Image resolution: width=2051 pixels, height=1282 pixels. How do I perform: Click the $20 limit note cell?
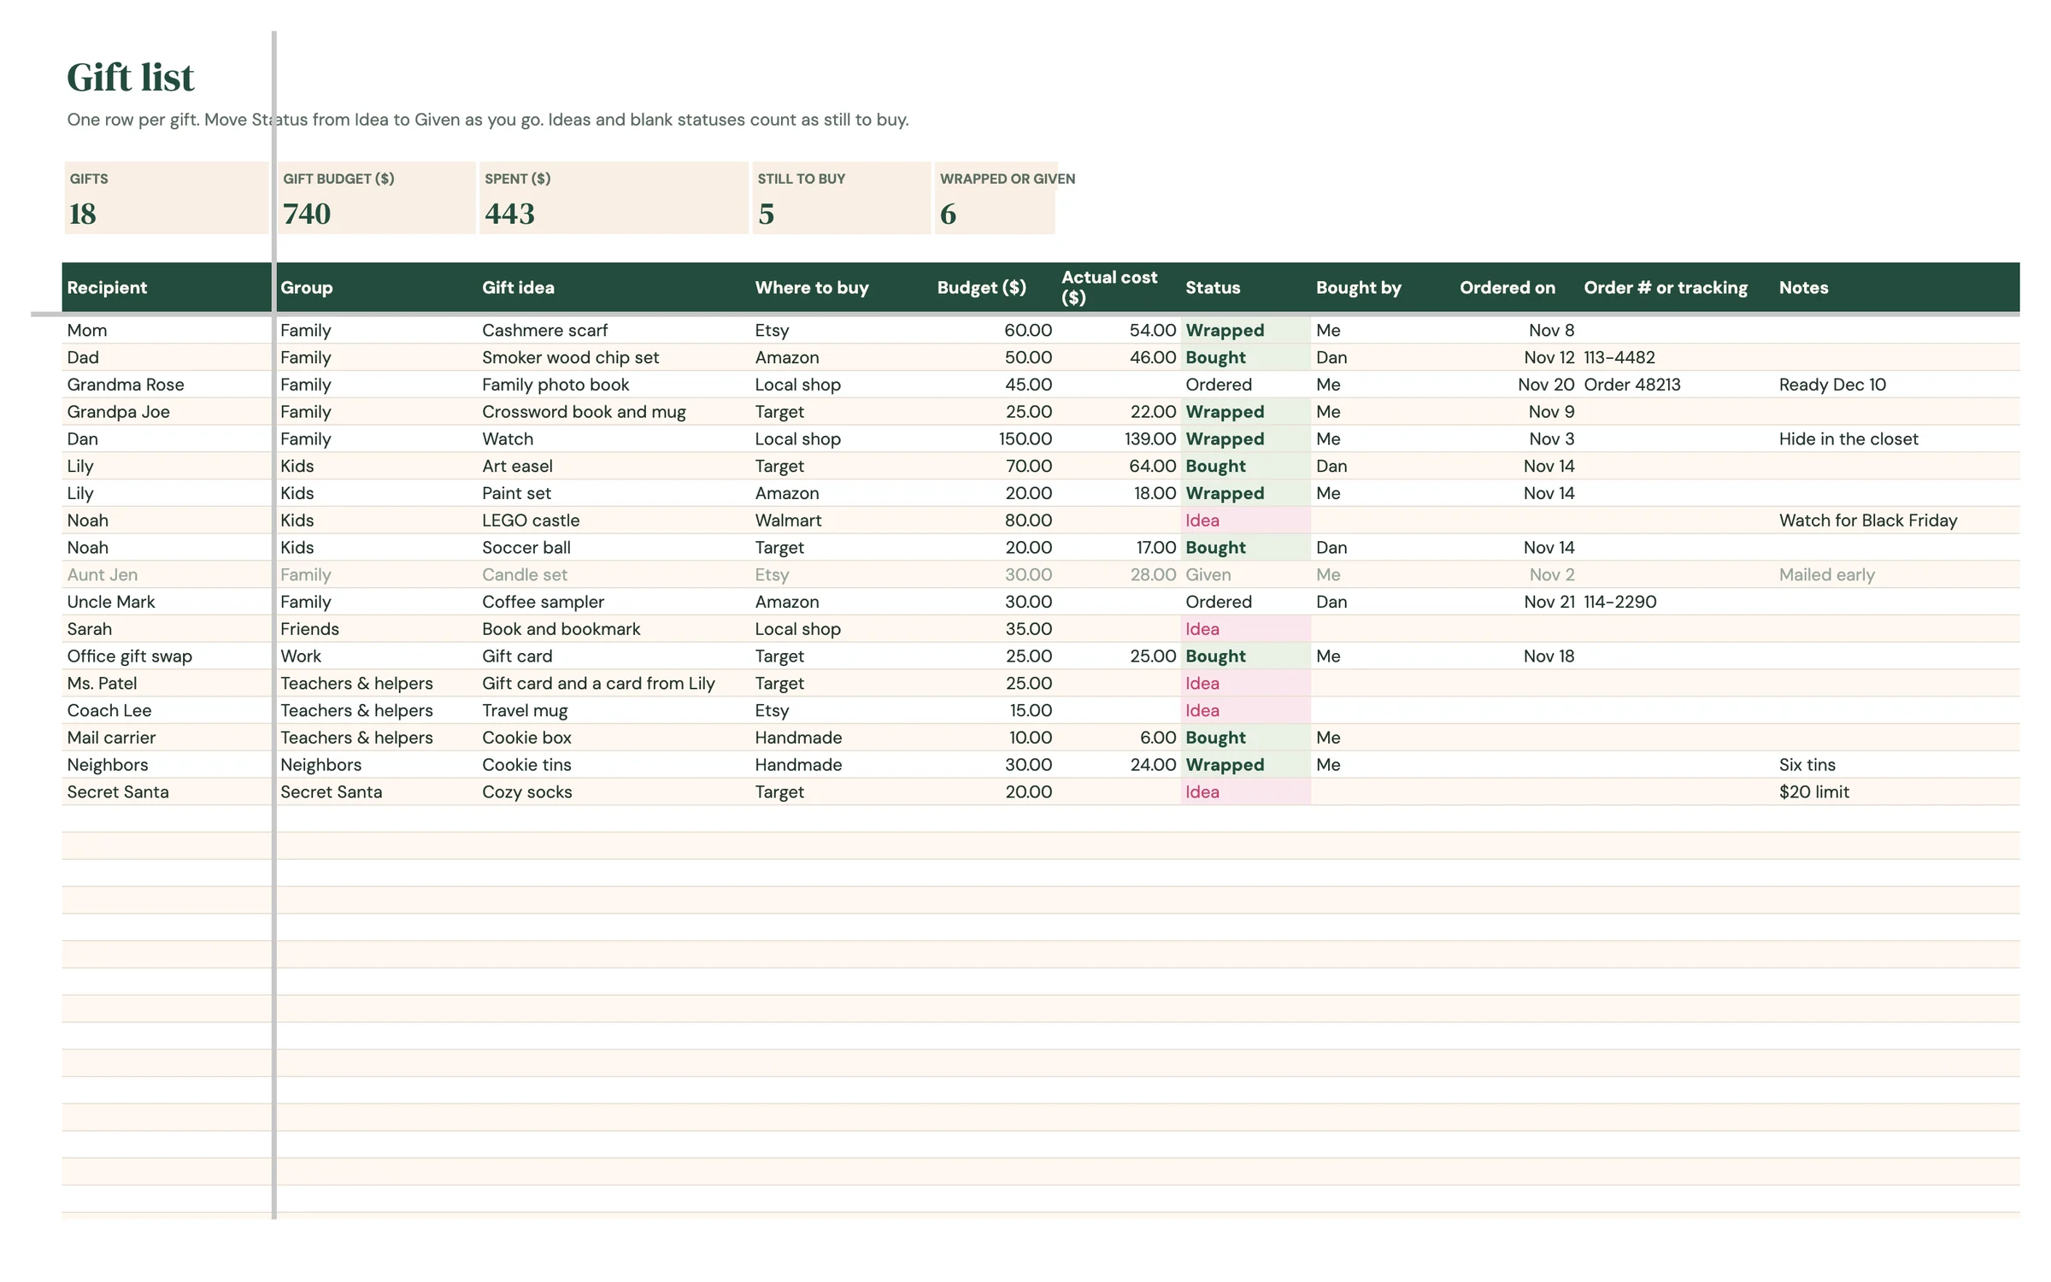[x=1814, y=792]
